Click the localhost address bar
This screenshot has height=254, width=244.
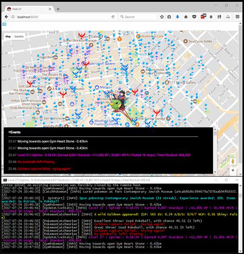coord(60,17)
